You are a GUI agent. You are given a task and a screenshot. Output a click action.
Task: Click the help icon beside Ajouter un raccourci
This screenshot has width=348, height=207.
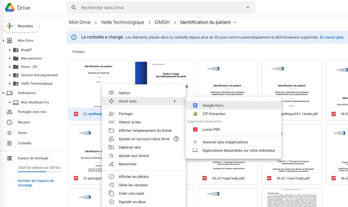176,139
